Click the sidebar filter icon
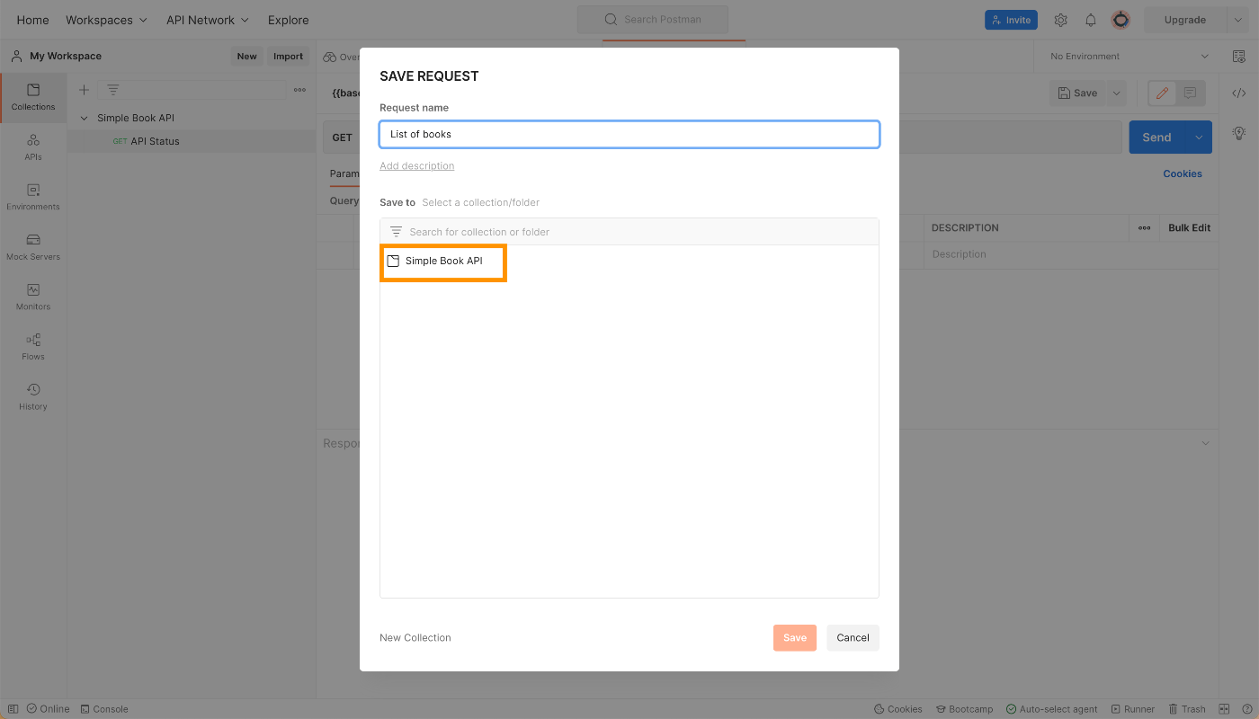The width and height of the screenshot is (1259, 719). point(113,90)
